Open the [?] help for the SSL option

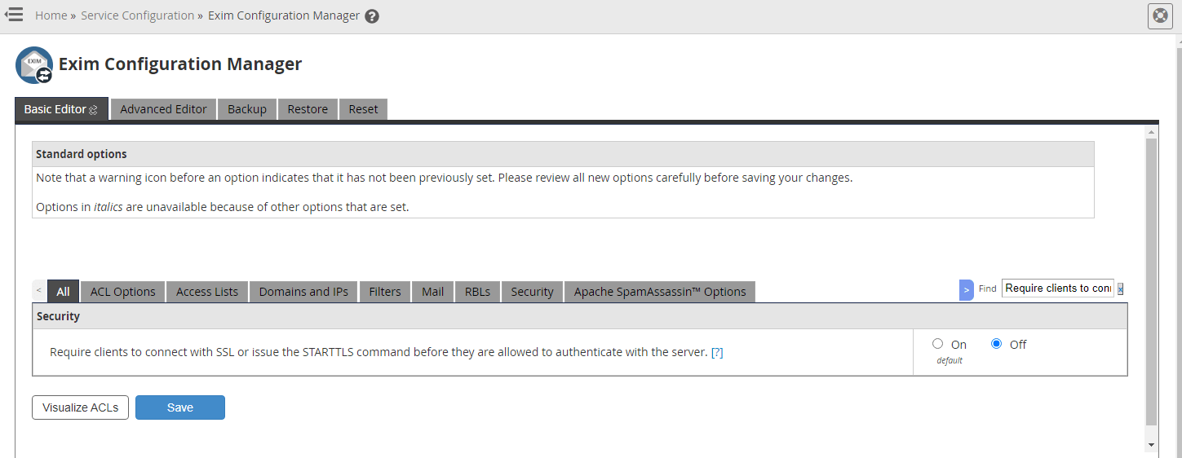pyautogui.click(x=717, y=352)
